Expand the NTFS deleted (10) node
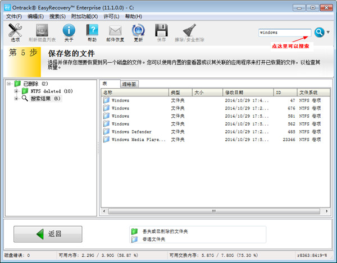 click(x=16, y=91)
